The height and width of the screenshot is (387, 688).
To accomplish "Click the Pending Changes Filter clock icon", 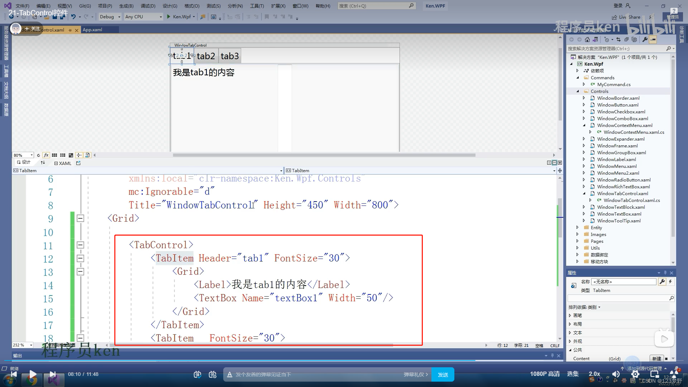I will pos(607,39).
